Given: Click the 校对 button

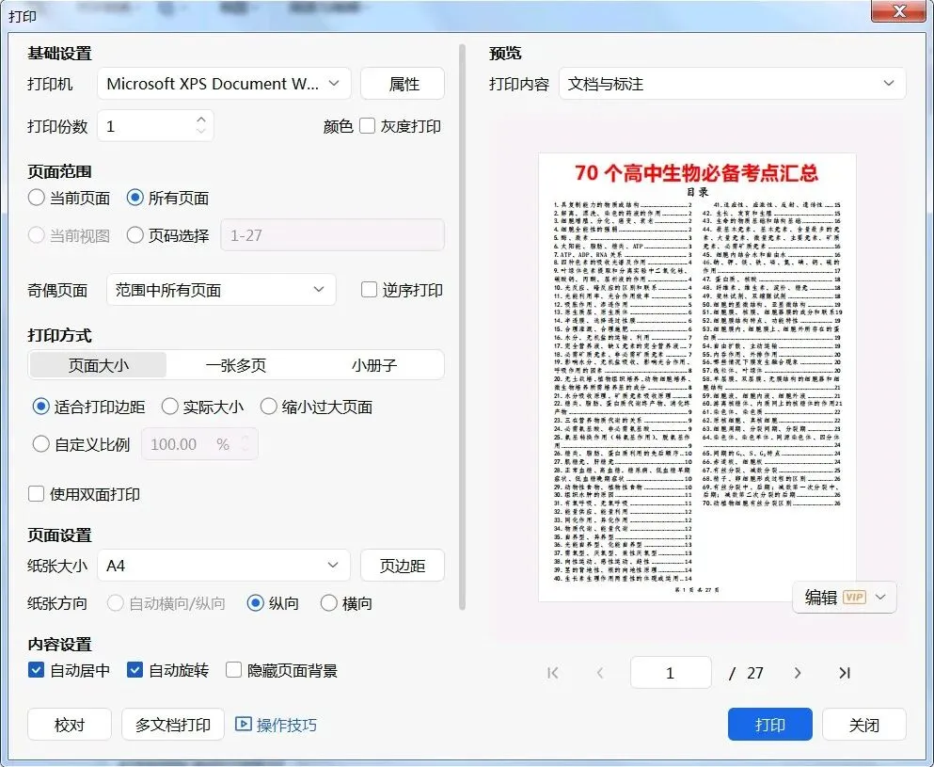Looking at the screenshot, I should (x=70, y=724).
